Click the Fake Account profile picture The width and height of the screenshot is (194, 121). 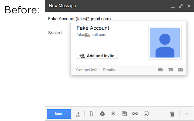tap(165, 42)
